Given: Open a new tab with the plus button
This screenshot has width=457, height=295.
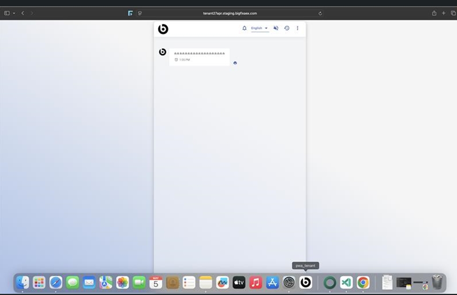Looking at the screenshot, I should [443, 13].
